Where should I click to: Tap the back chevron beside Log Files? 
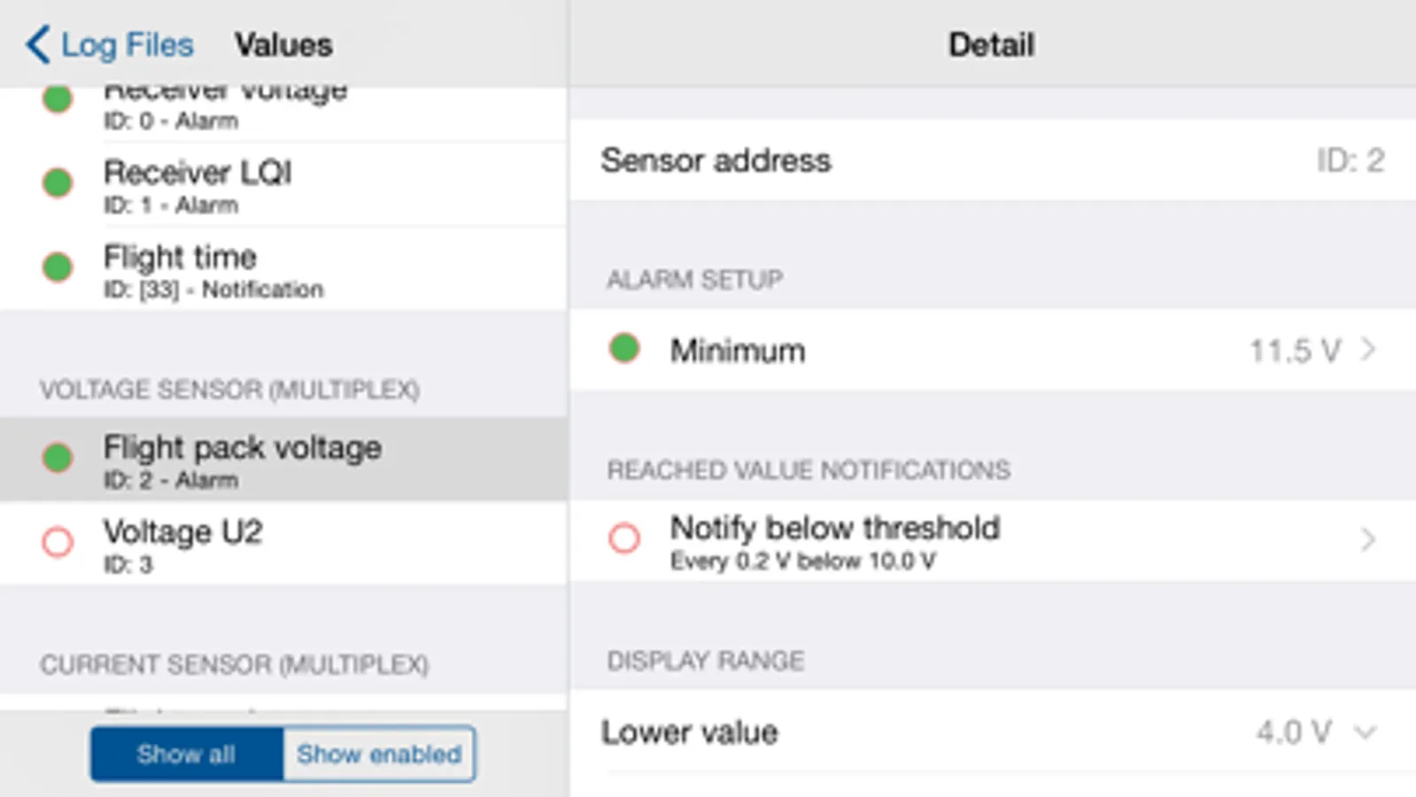(37, 44)
